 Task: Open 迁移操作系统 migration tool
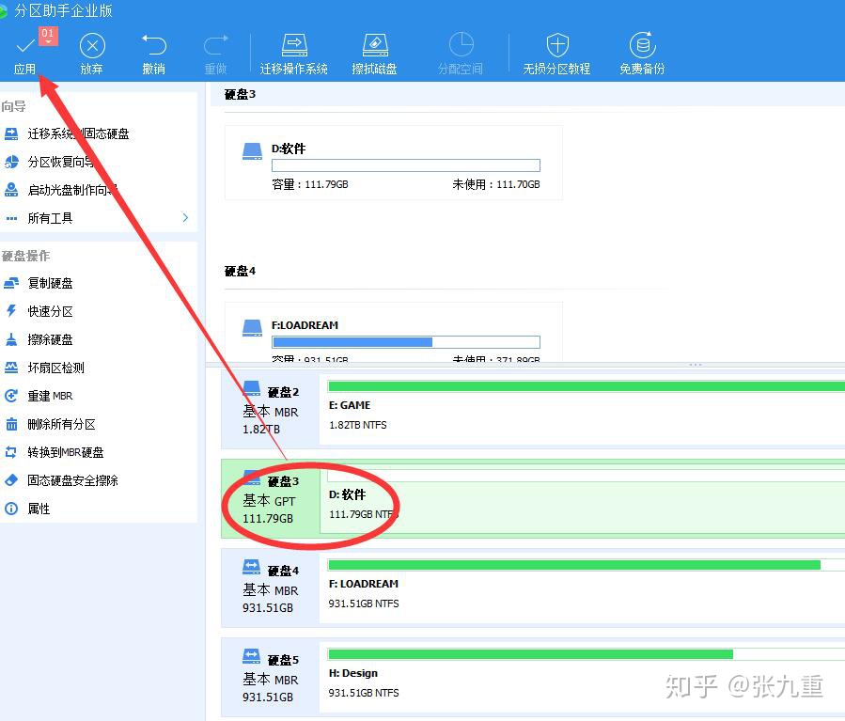293,52
